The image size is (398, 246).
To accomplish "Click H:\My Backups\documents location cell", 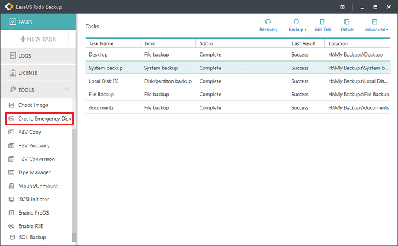I will tap(358, 107).
